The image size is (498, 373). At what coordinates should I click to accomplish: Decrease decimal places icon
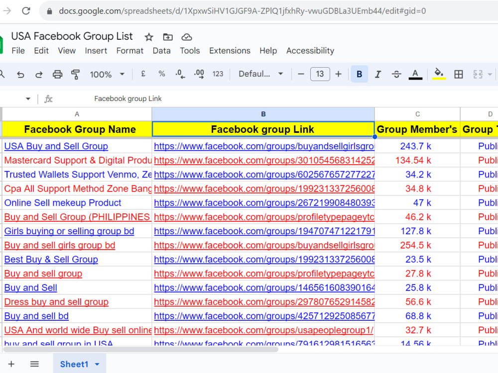pyautogui.click(x=180, y=74)
